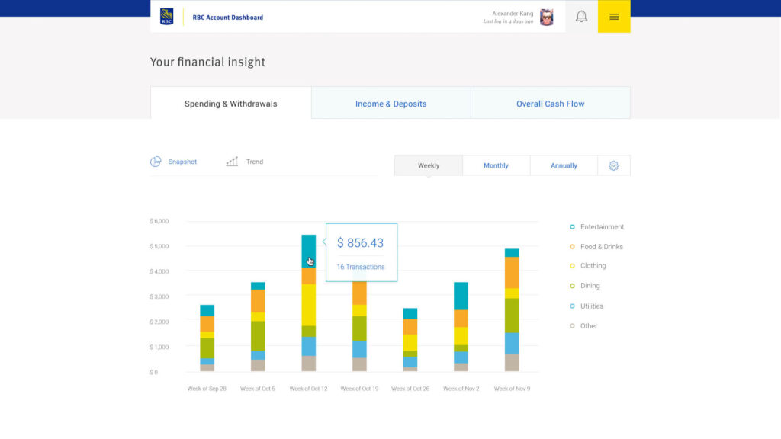The height and width of the screenshot is (439, 781).
Task: Select the Spending & Withdrawals tab
Action: 230,104
